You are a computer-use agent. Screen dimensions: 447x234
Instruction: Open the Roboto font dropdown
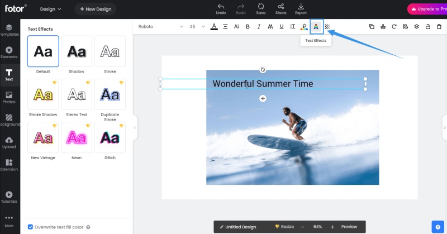pyautogui.click(x=161, y=26)
